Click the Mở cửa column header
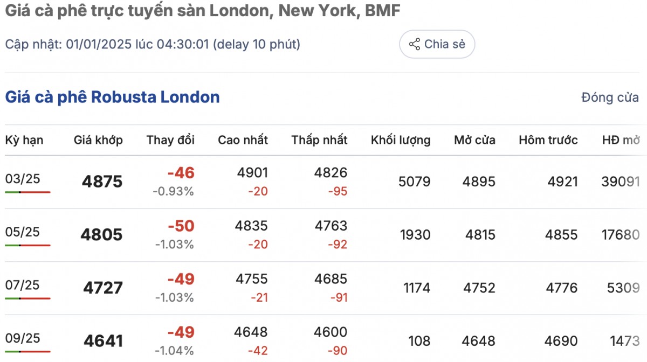Viewport: 647px width, 362px height. (x=474, y=141)
